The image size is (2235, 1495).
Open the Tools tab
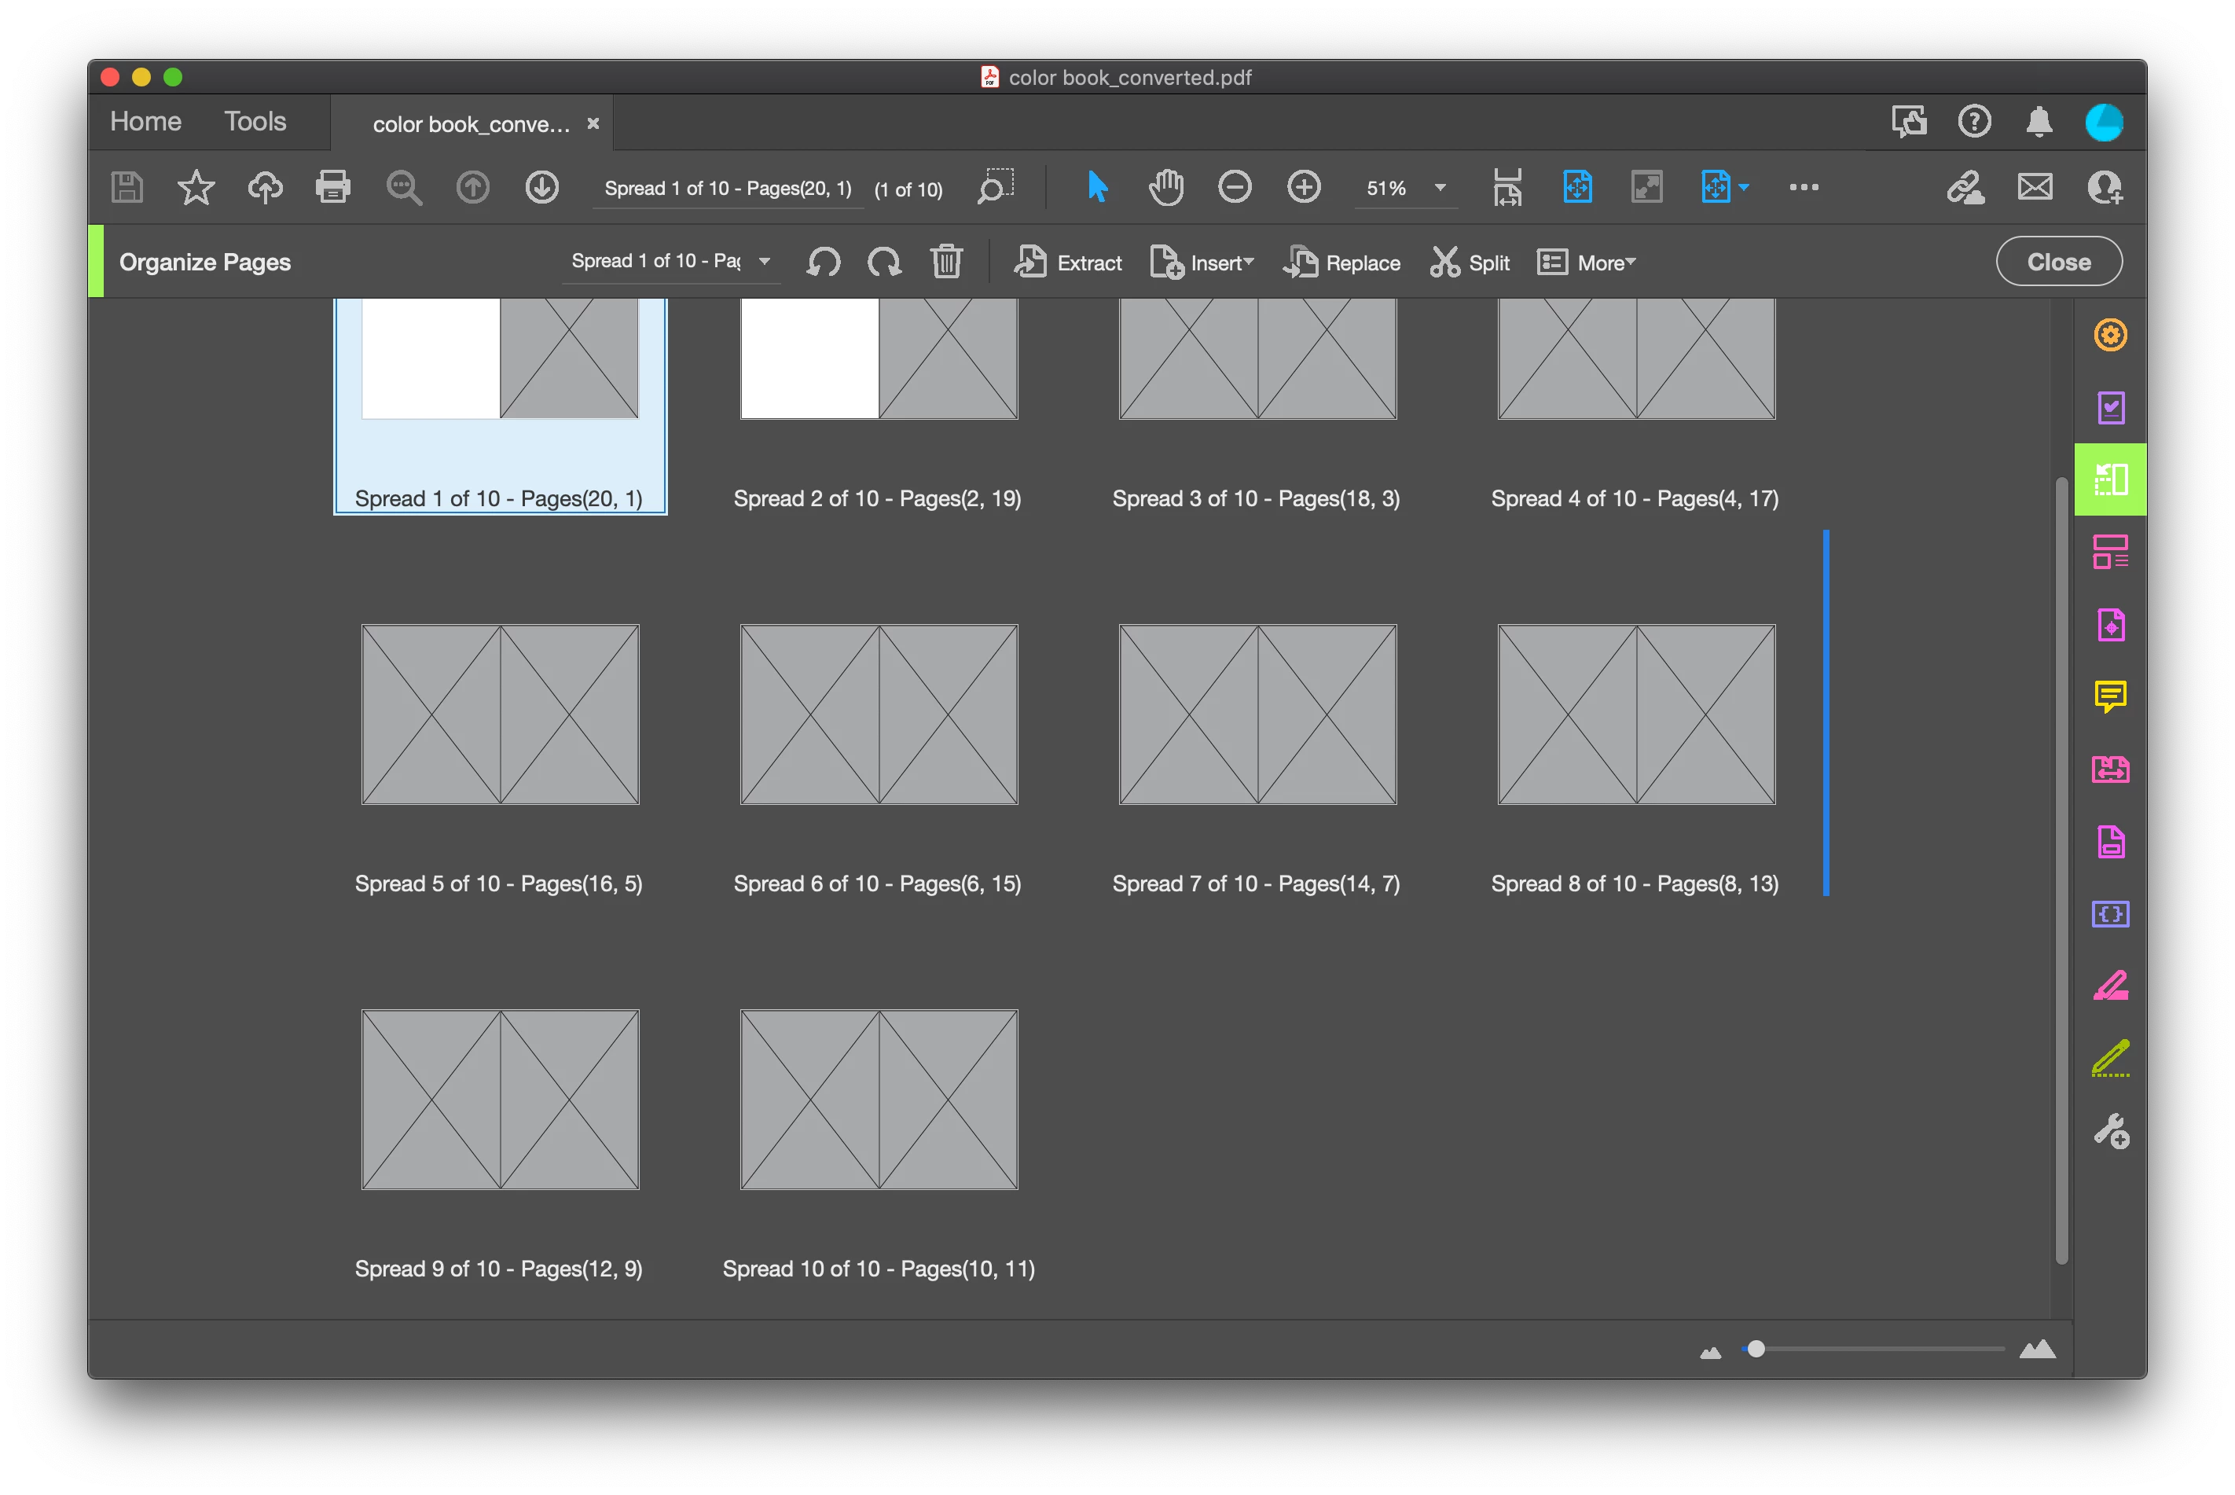coord(255,122)
